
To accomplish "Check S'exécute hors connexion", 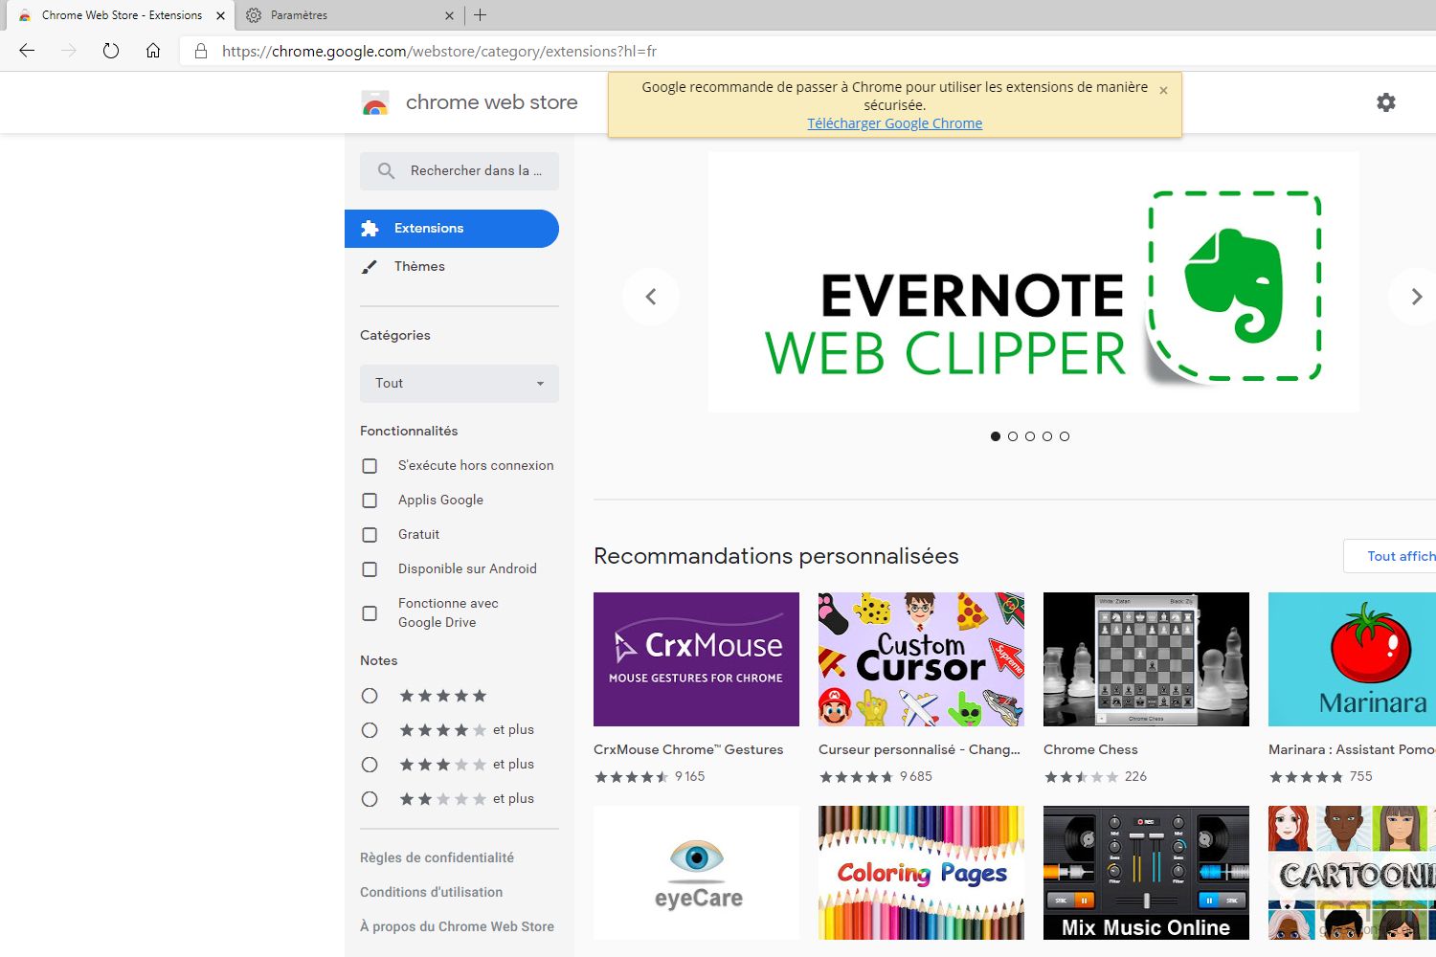I will pyautogui.click(x=370, y=466).
